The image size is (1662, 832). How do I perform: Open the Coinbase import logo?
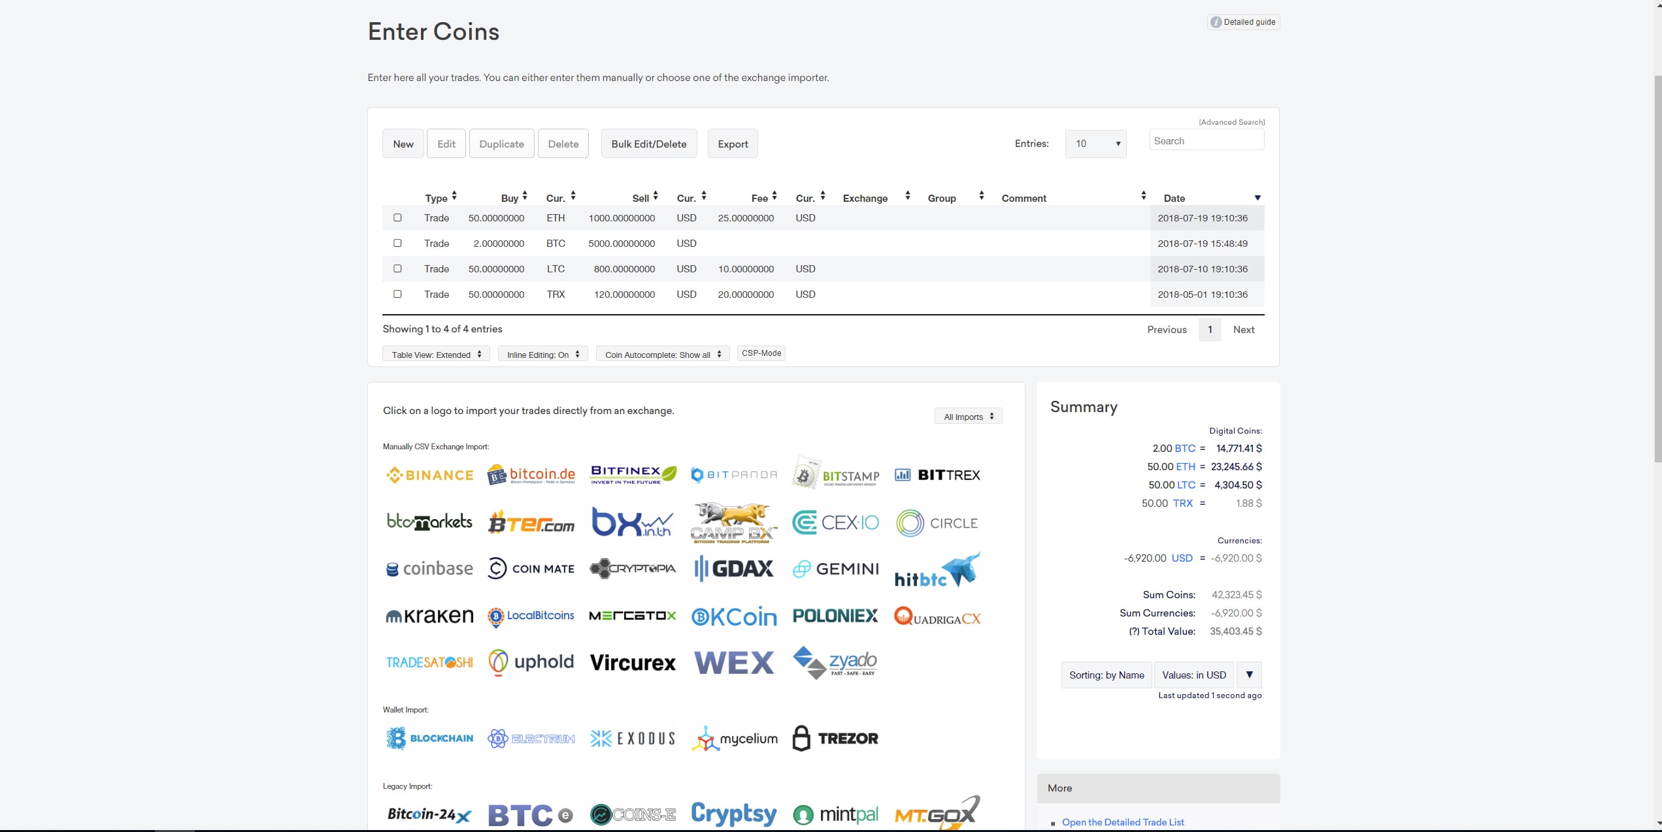429,569
